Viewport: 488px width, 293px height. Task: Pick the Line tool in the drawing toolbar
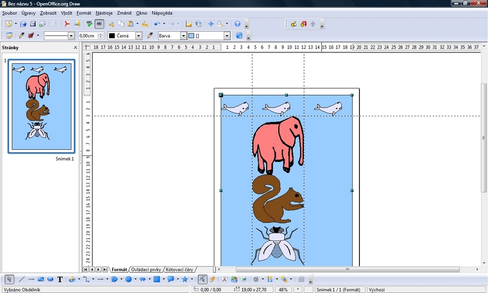tap(21, 280)
